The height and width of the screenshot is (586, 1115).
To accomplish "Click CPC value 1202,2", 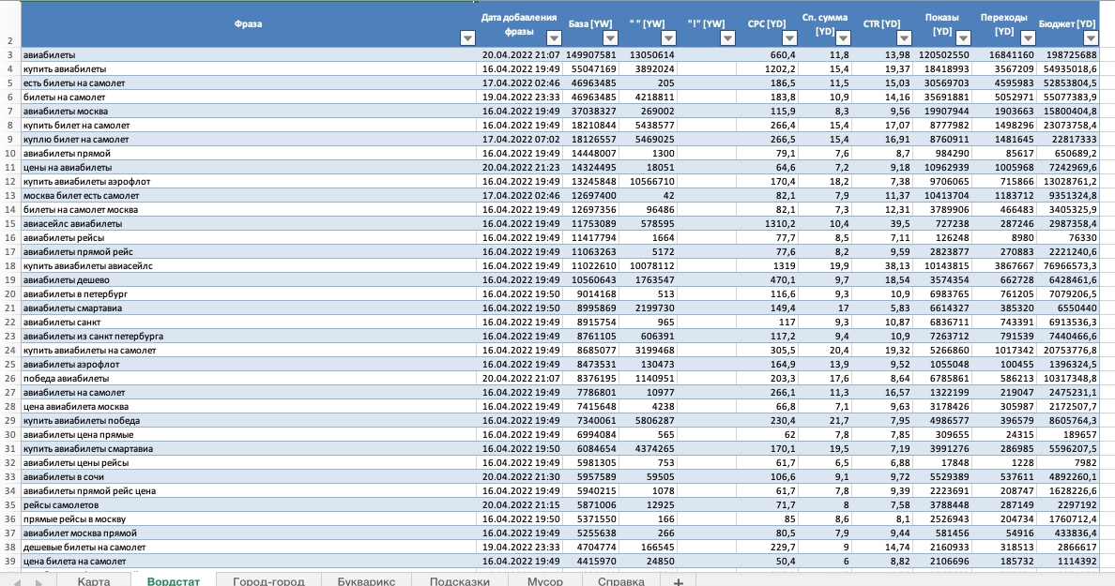I will 768,68.
